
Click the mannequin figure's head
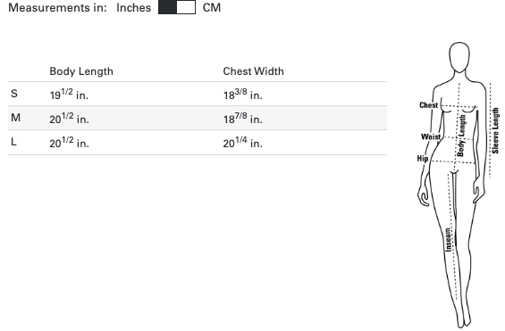click(x=459, y=57)
